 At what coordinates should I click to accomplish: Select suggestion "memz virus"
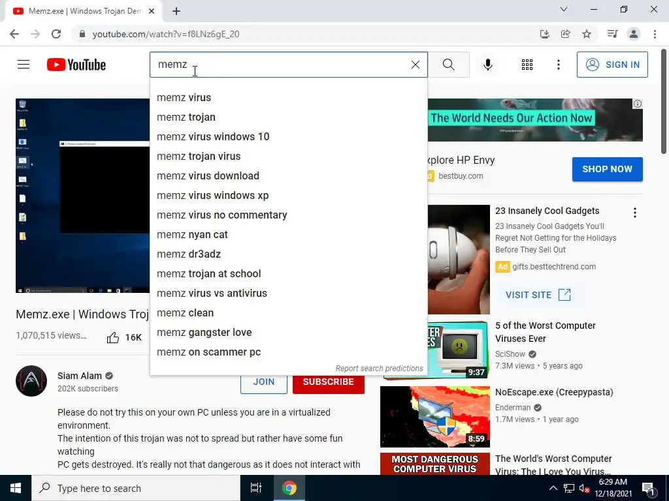(288, 98)
